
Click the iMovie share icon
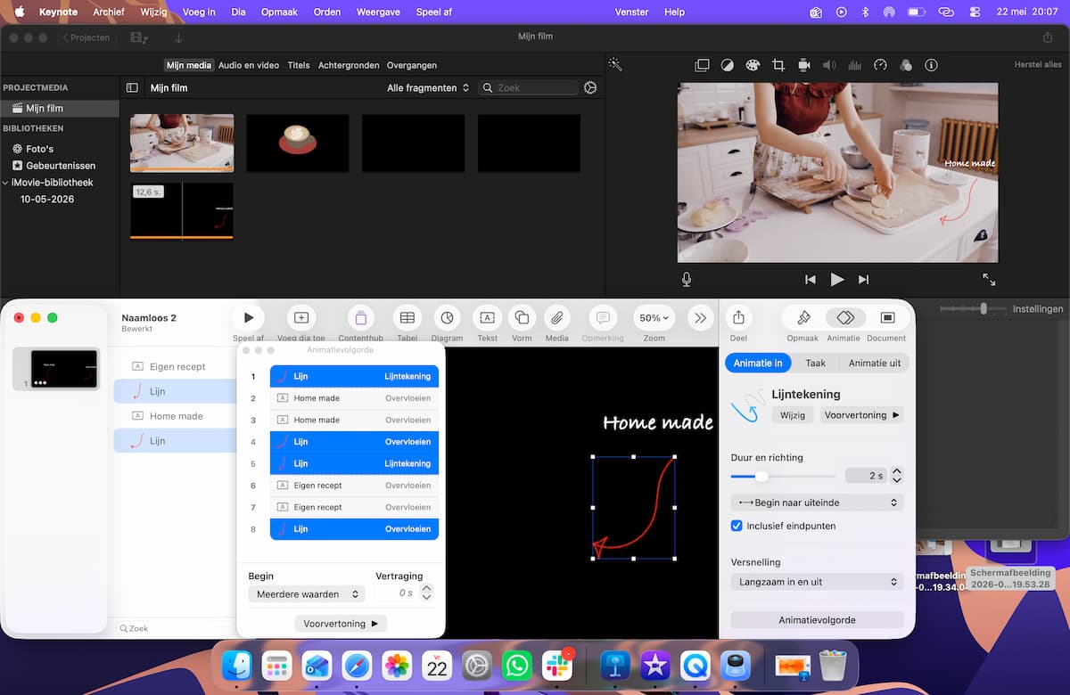[1048, 37]
